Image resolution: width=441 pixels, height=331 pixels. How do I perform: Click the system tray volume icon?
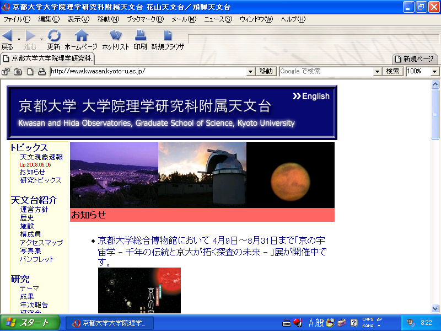(x=411, y=323)
